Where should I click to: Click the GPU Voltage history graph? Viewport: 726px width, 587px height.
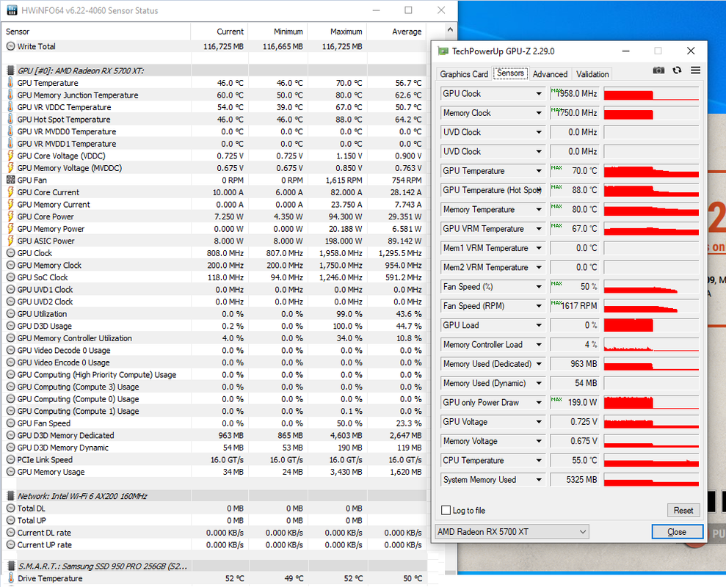tap(651, 422)
